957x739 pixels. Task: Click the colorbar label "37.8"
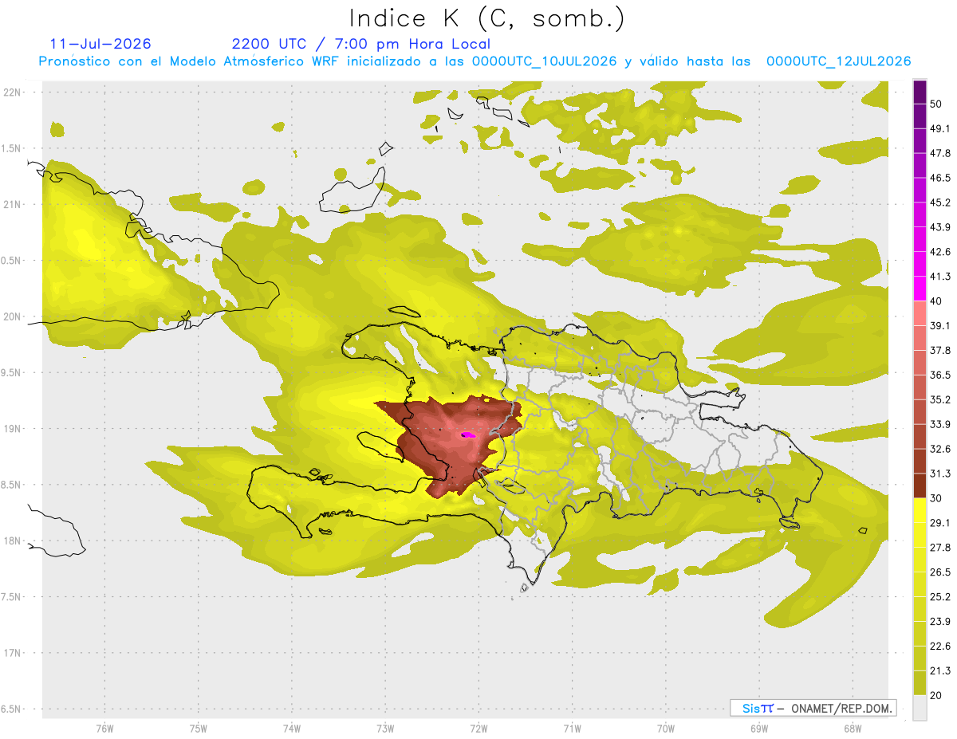point(939,350)
